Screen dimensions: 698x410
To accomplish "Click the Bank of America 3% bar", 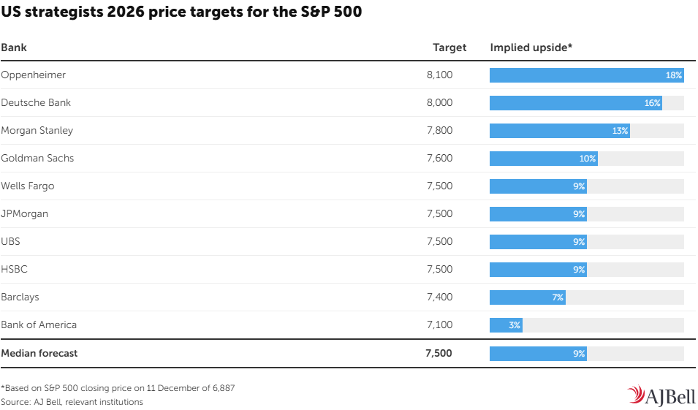I will [506, 325].
